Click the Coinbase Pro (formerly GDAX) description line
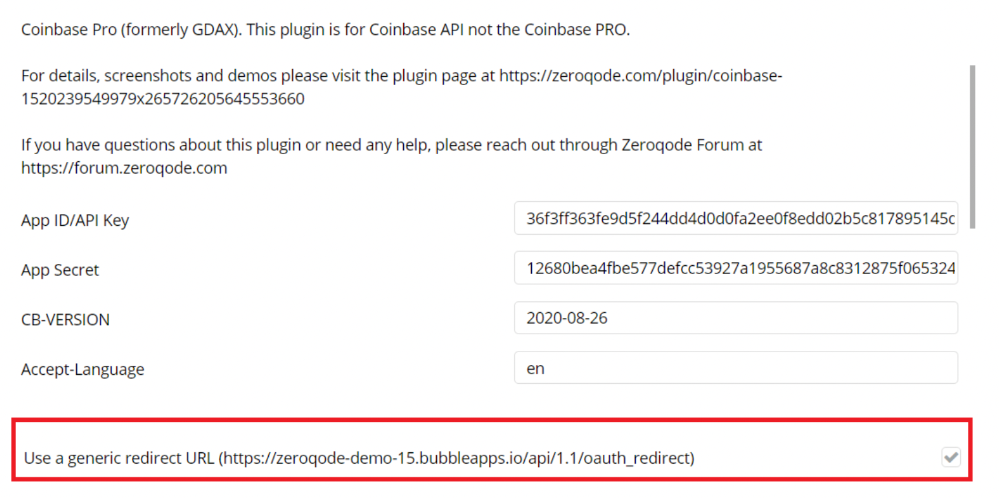 click(x=129, y=30)
